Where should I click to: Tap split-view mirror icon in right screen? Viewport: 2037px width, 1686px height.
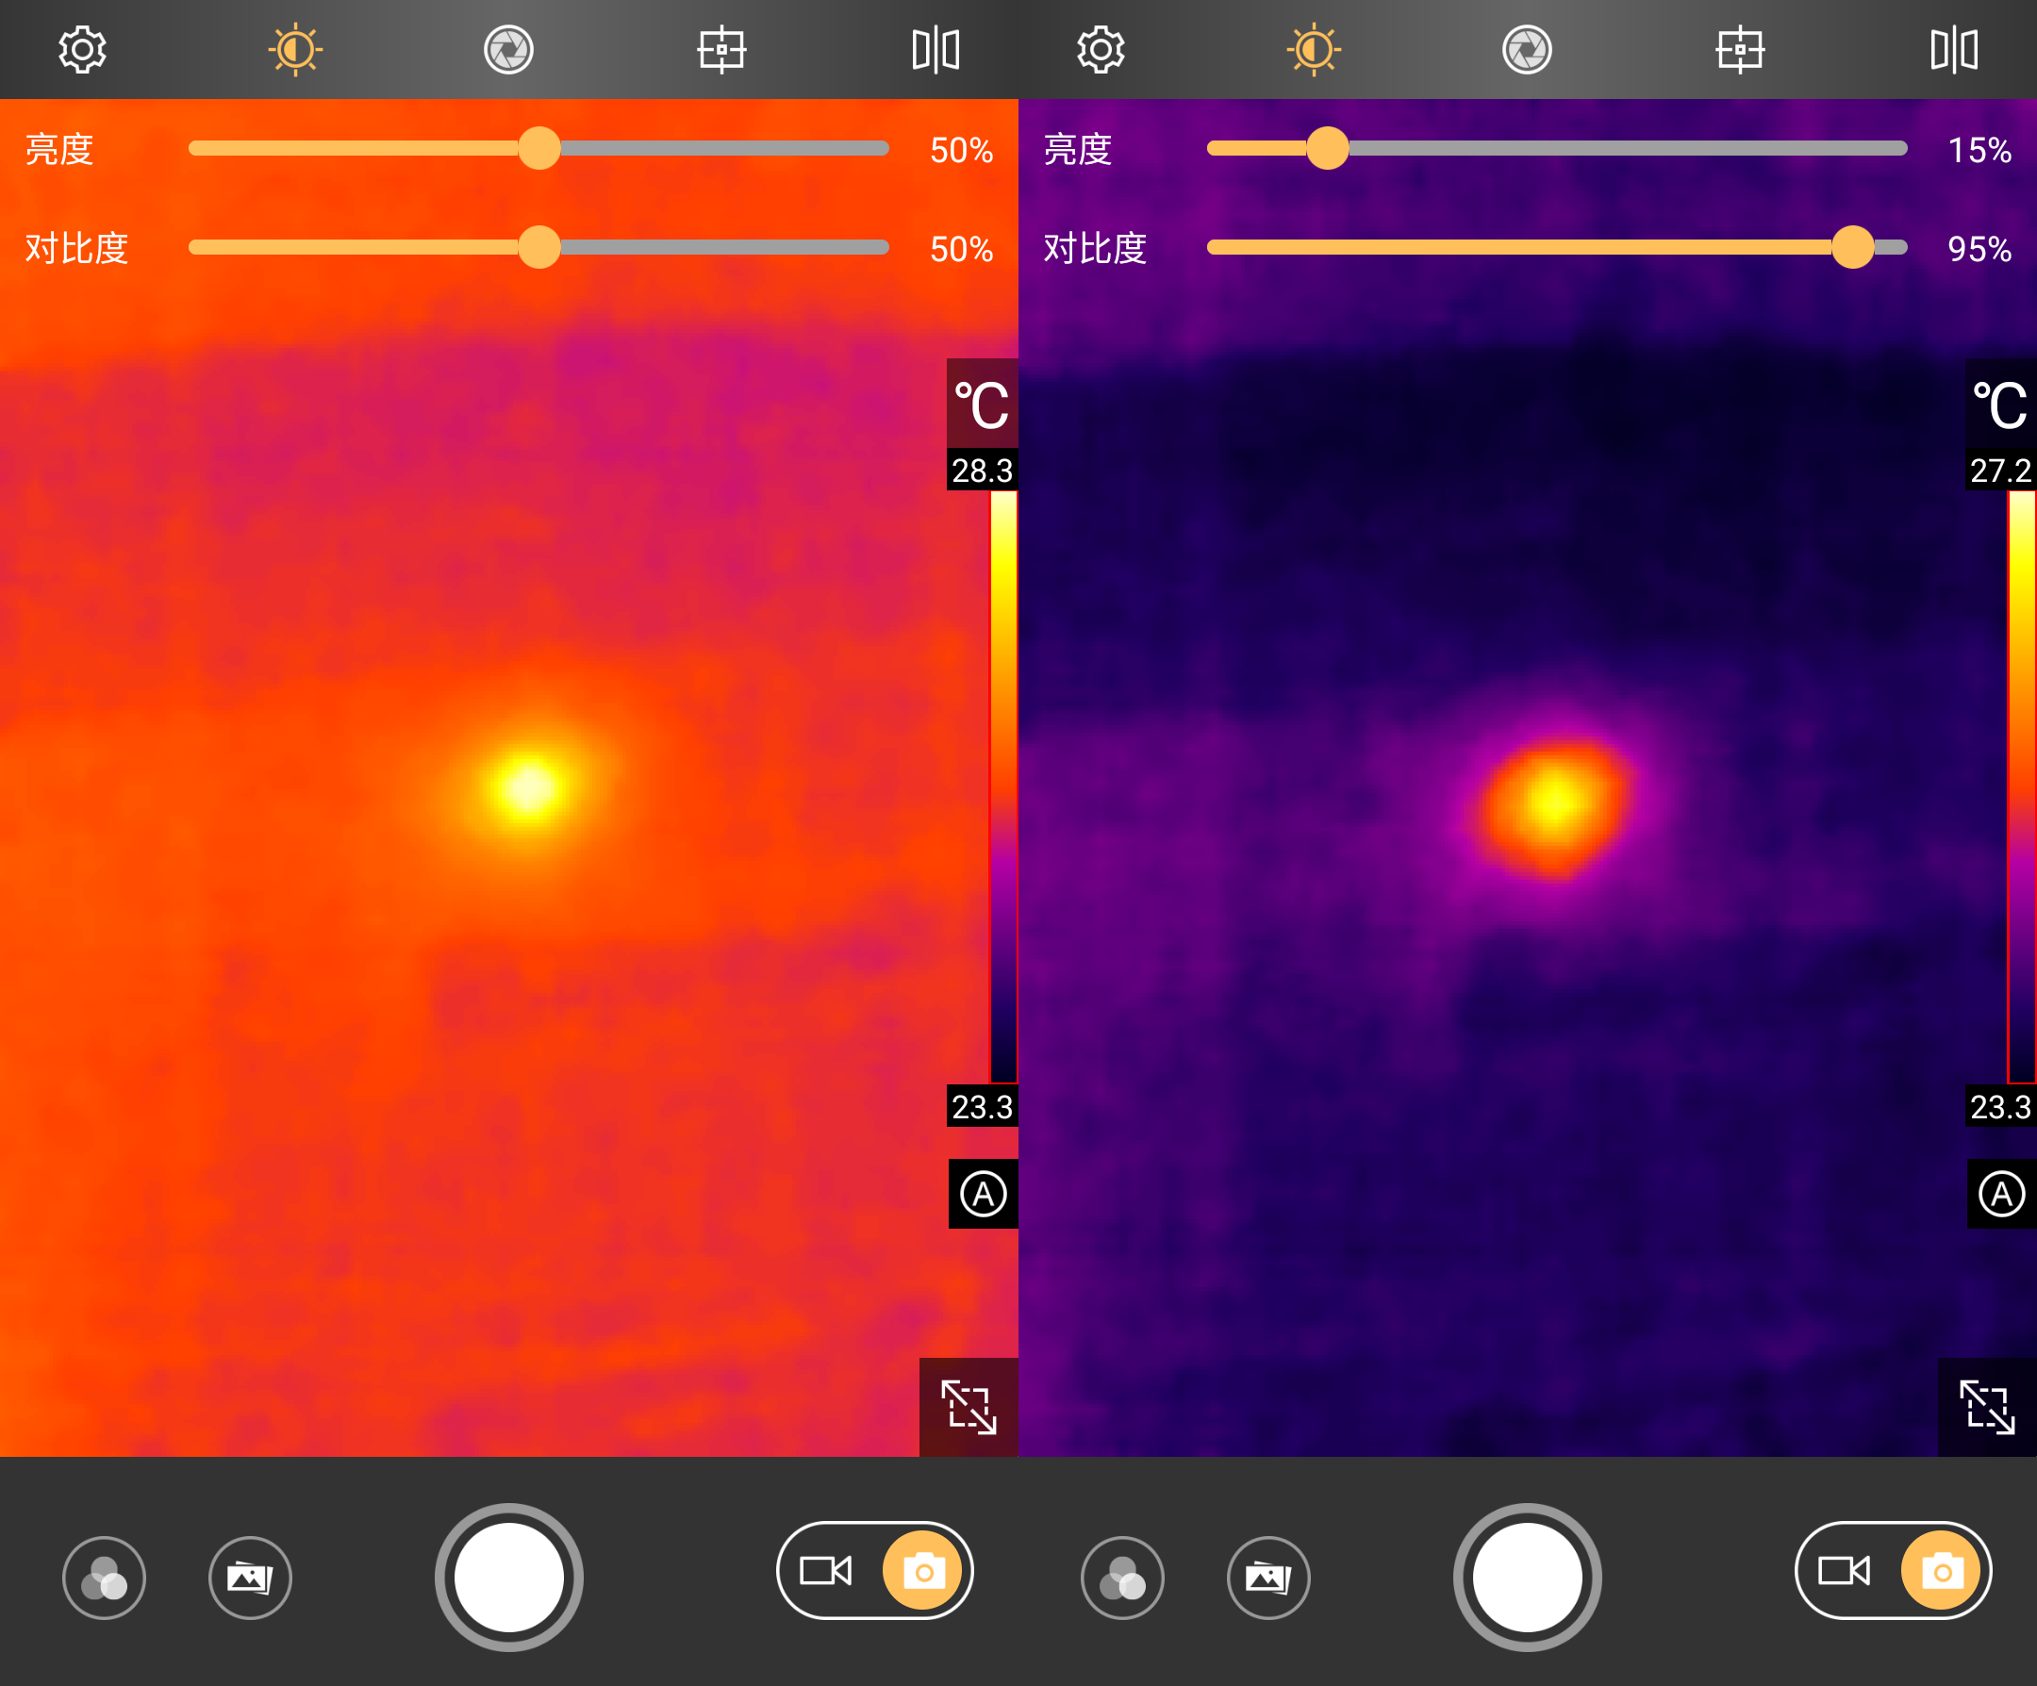1954,49
